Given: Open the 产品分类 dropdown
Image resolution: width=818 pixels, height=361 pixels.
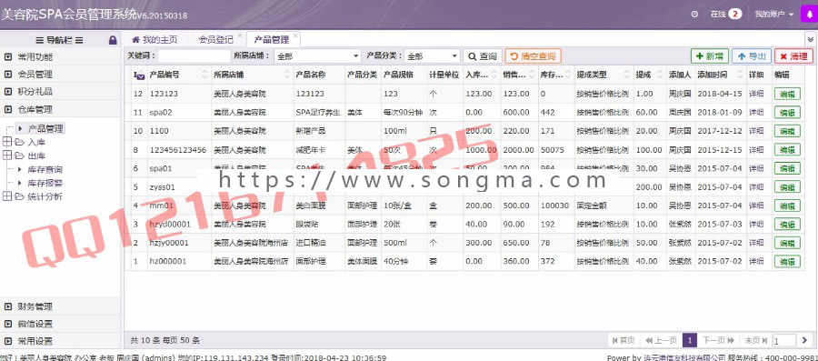Looking at the screenshot, I should [432, 55].
